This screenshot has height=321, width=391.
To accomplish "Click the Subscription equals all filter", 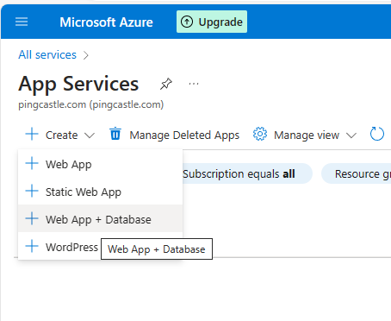I will pyautogui.click(x=247, y=173).
